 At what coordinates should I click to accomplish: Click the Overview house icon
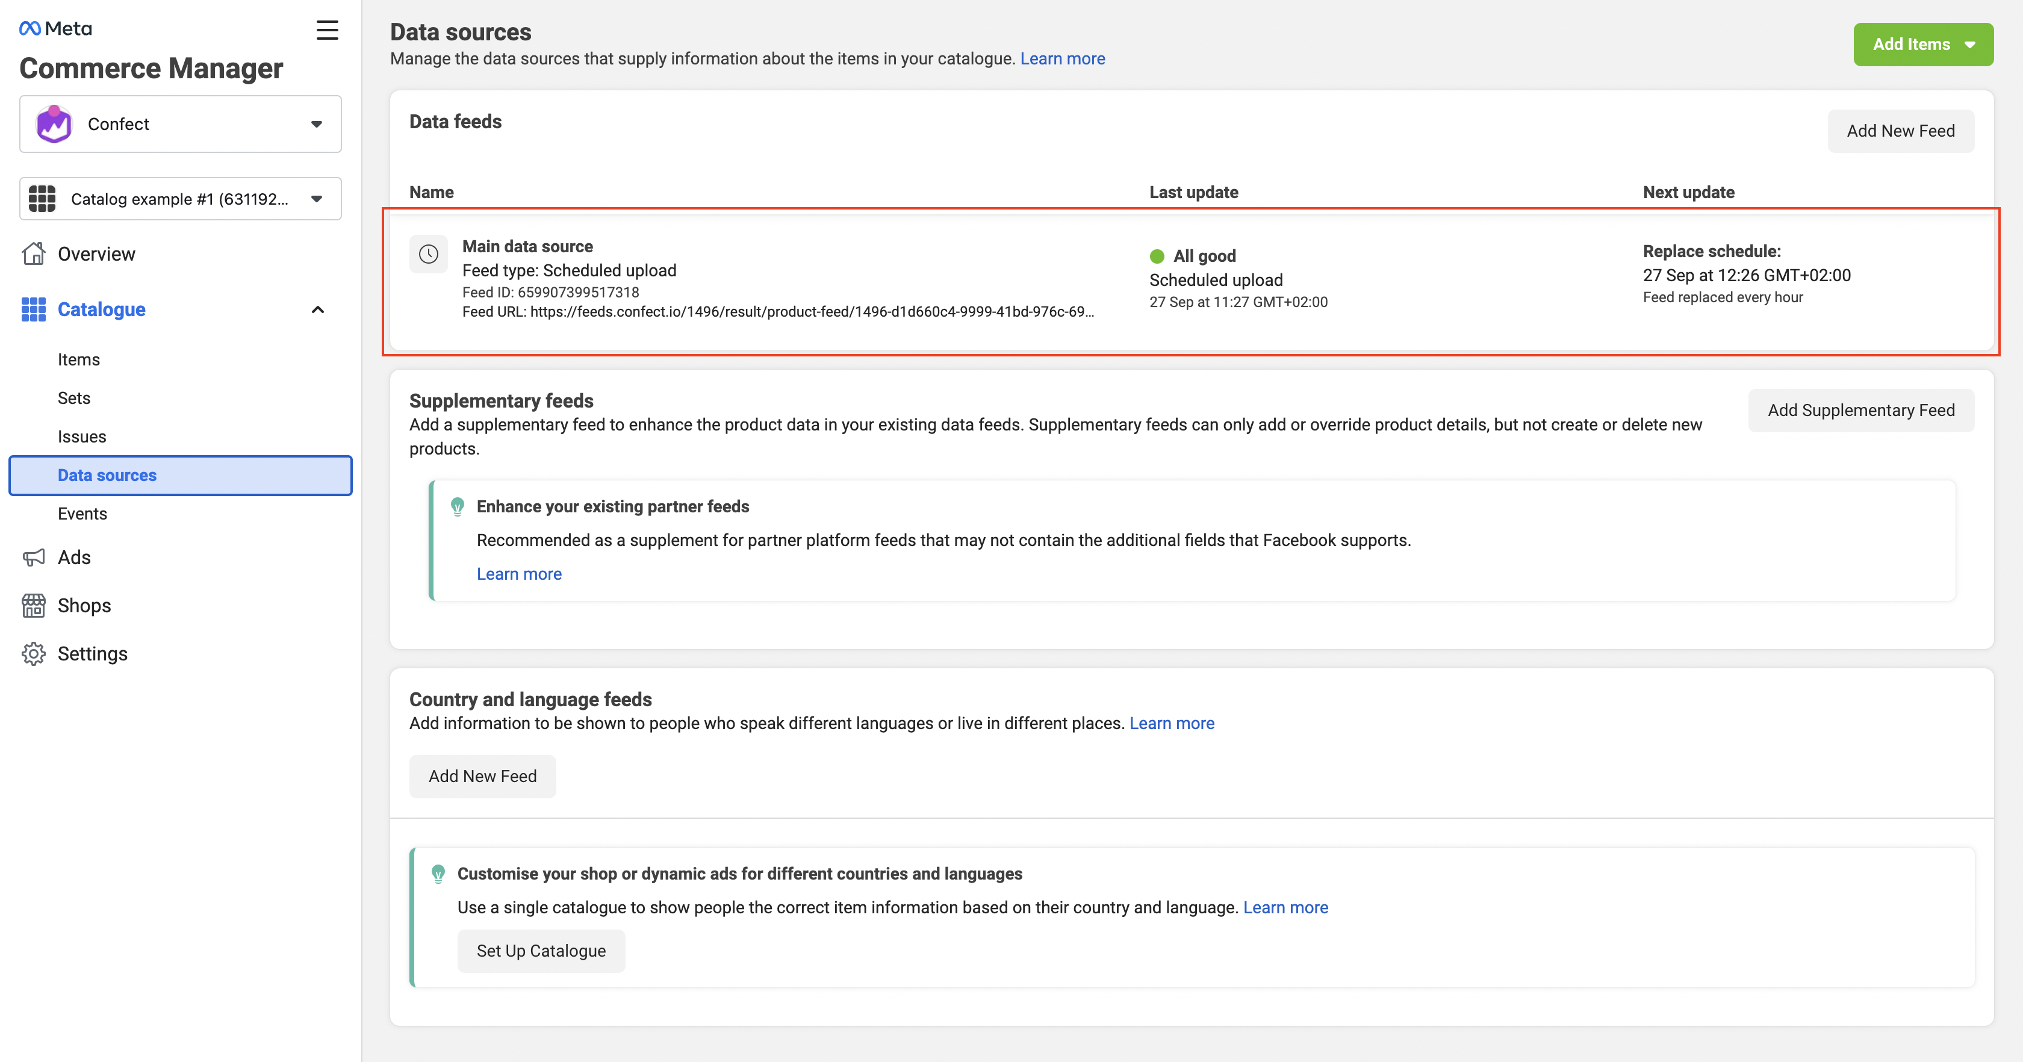pyautogui.click(x=33, y=253)
